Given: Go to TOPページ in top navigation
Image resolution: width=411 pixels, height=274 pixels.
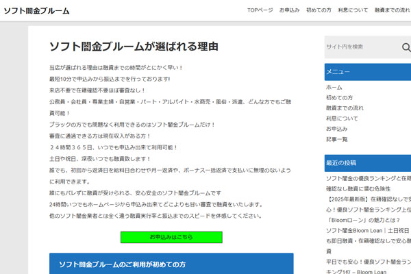Looking at the screenshot, I should (x=260, y=10).
